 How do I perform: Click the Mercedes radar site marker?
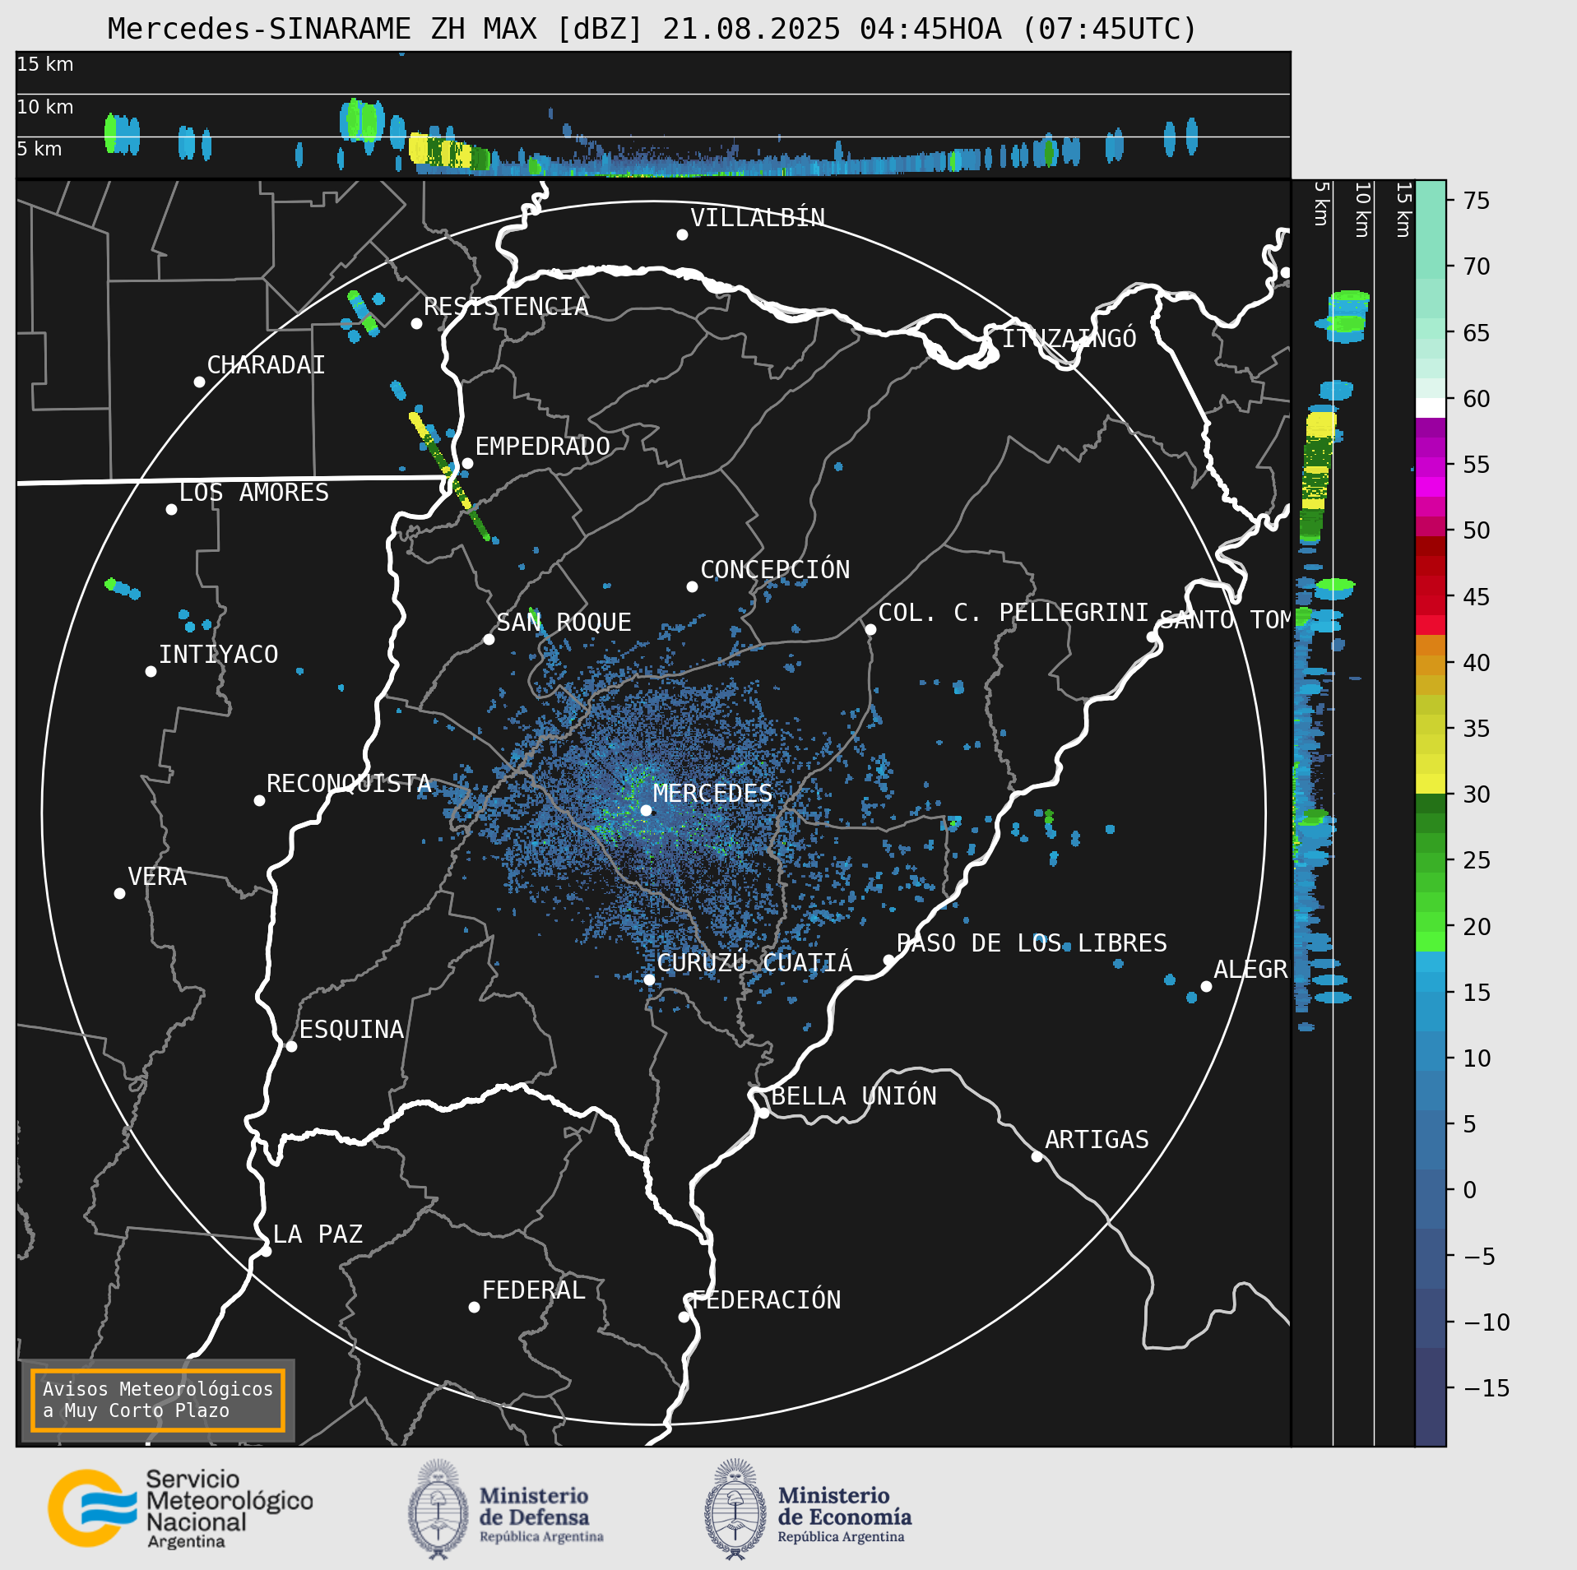tap(647, 810)
